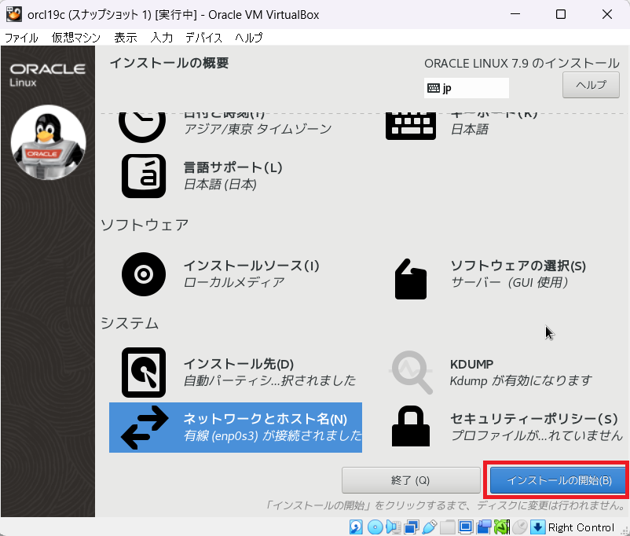This screenshot has width=630, height=536.
Task: Click the jp keyboard layout indicator
Action: (x=467, y=88)
